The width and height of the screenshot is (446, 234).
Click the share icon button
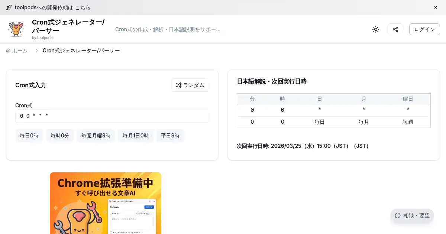395,29
